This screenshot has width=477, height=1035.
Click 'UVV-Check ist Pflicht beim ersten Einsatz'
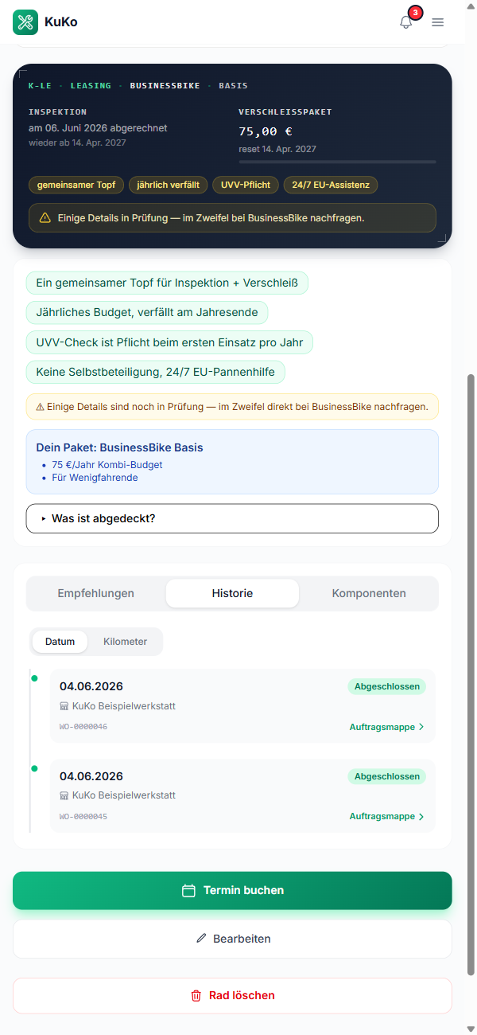[x=170, y=343]
